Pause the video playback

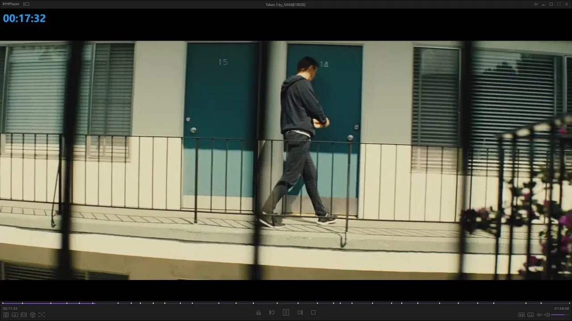coord(286,313)
